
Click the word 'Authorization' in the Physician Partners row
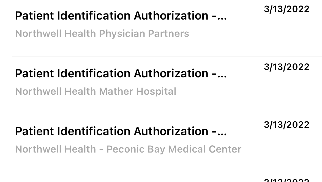(171, 16)
